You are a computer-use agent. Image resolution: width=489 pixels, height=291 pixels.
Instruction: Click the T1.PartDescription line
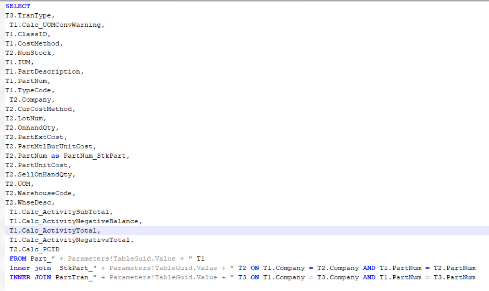click(45, 72)
